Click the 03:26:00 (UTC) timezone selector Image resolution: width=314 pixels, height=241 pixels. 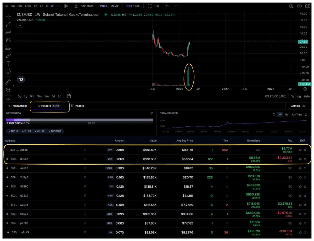(x=276, y=96)
